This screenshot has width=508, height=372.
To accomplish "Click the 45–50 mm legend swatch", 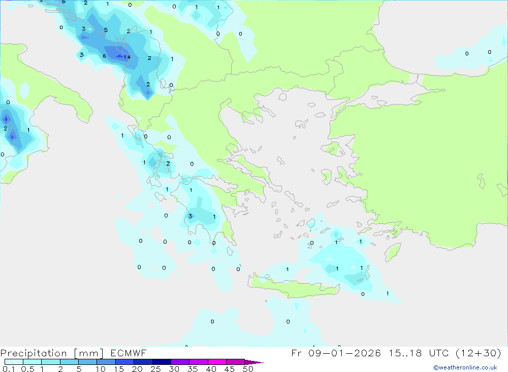I will [x=236, y=362].
